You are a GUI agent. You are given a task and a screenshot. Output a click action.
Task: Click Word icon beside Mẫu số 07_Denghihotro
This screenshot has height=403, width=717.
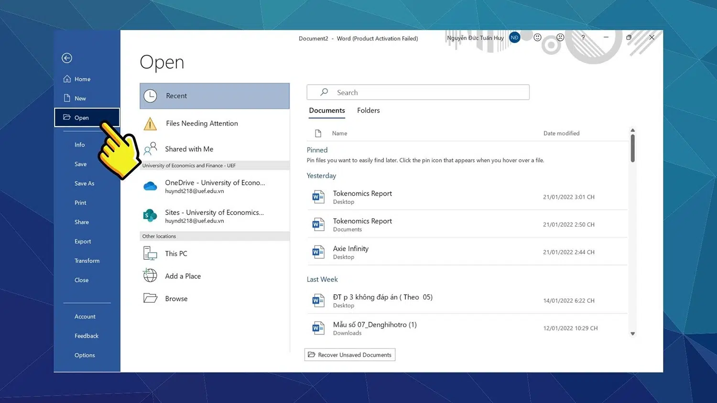[318, 328]
